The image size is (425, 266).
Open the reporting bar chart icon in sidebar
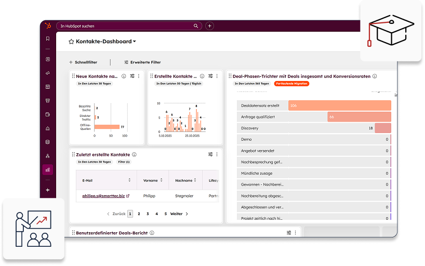[48, 169]
